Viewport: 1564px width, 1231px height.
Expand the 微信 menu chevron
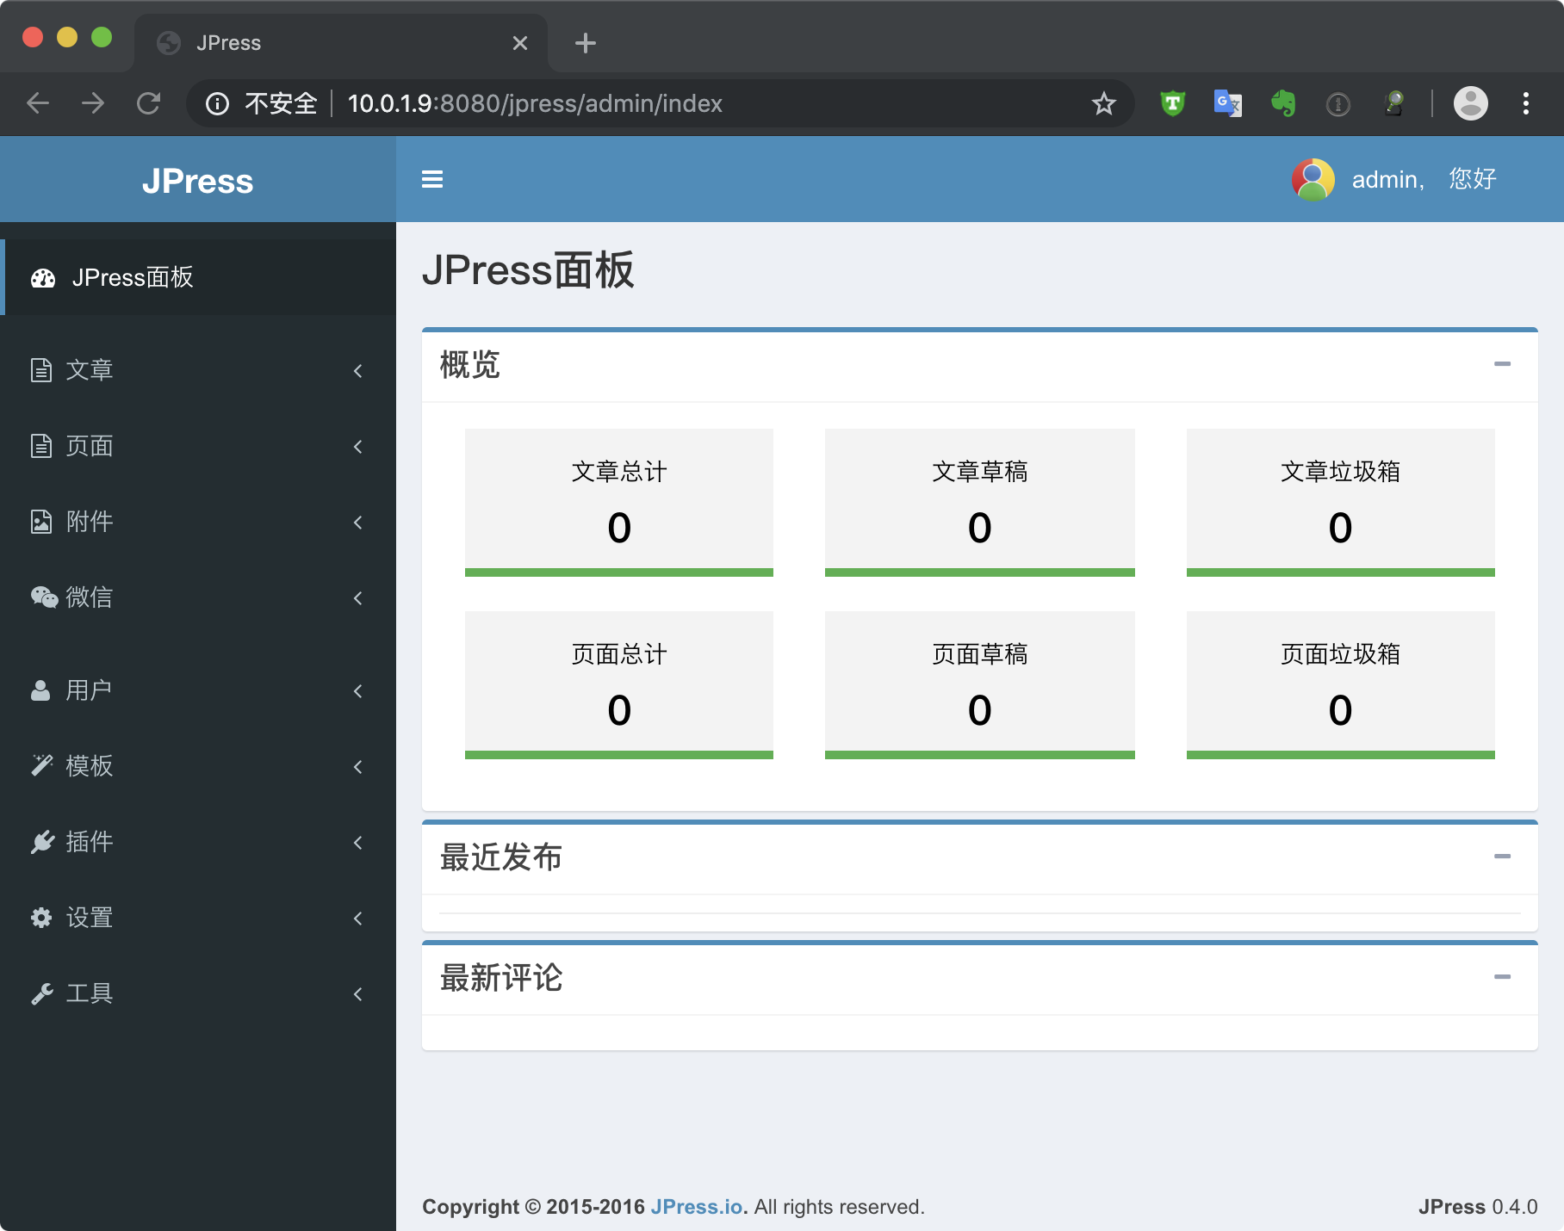[x=358, y=598]
